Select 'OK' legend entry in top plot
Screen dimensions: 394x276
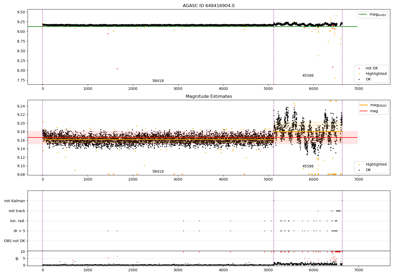pyautogui.click(x=368, y=79)
